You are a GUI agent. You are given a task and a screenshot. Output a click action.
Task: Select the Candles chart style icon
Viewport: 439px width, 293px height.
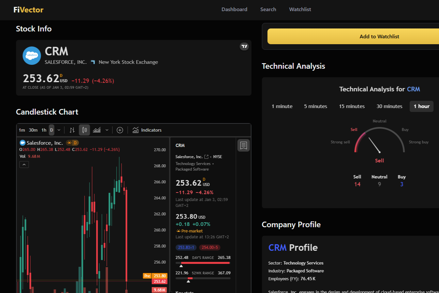(84, 130)
